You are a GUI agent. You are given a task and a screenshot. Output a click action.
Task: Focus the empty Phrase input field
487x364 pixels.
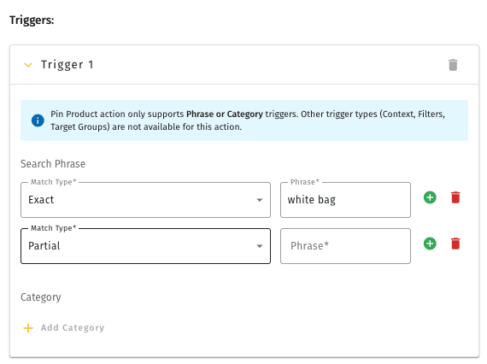[x=345, y=246]
